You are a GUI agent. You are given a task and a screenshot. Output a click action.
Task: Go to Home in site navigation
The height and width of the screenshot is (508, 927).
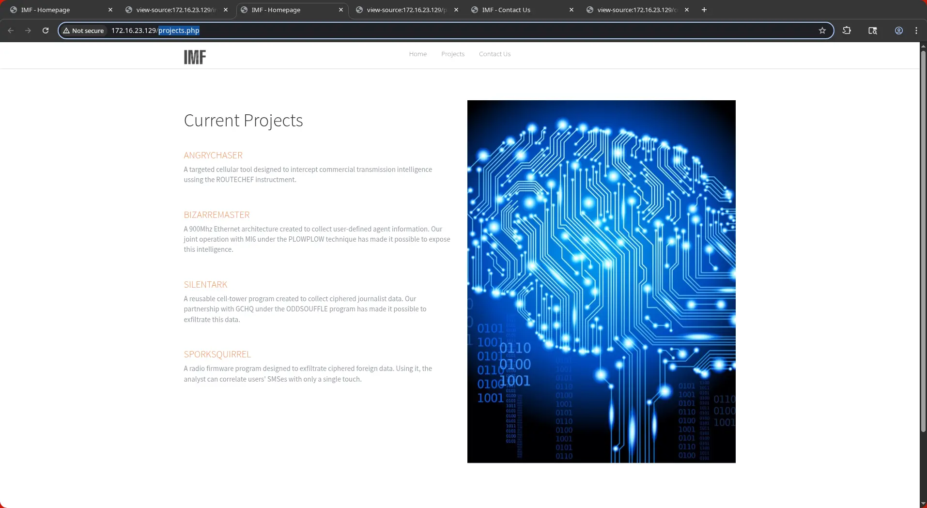(x=417, y=54)
